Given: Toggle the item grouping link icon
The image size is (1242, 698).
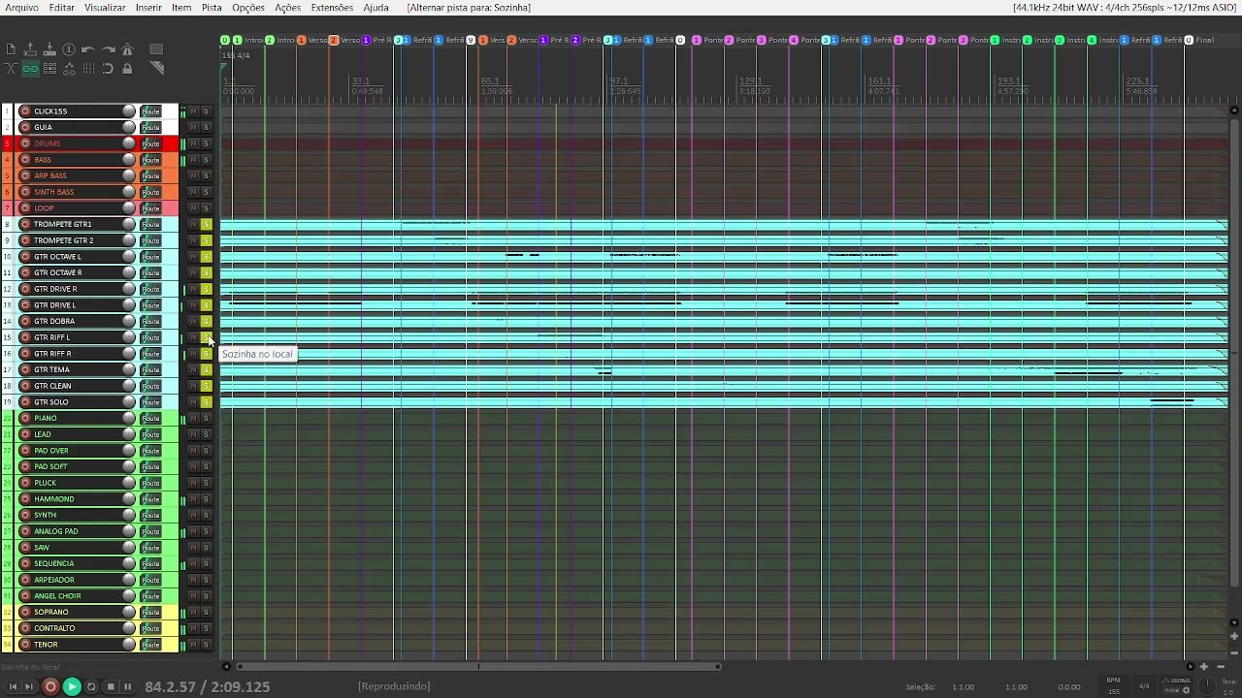Looking at the screenshot, I should click(30, 69).
